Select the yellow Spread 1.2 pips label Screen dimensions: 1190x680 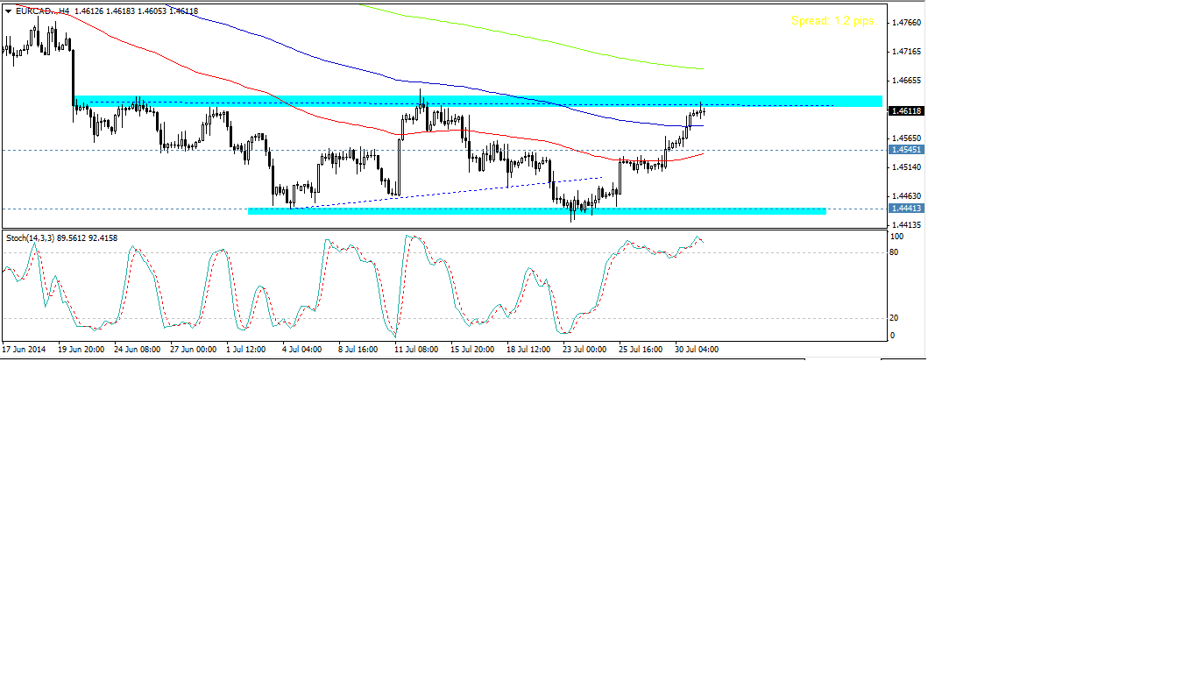pyautogui.click(x=832, y=20)
